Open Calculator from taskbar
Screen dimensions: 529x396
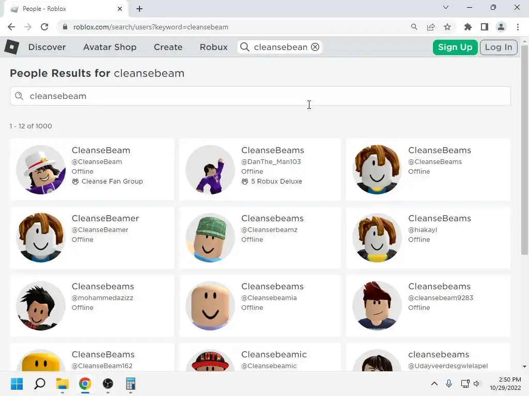click(131, 384)
